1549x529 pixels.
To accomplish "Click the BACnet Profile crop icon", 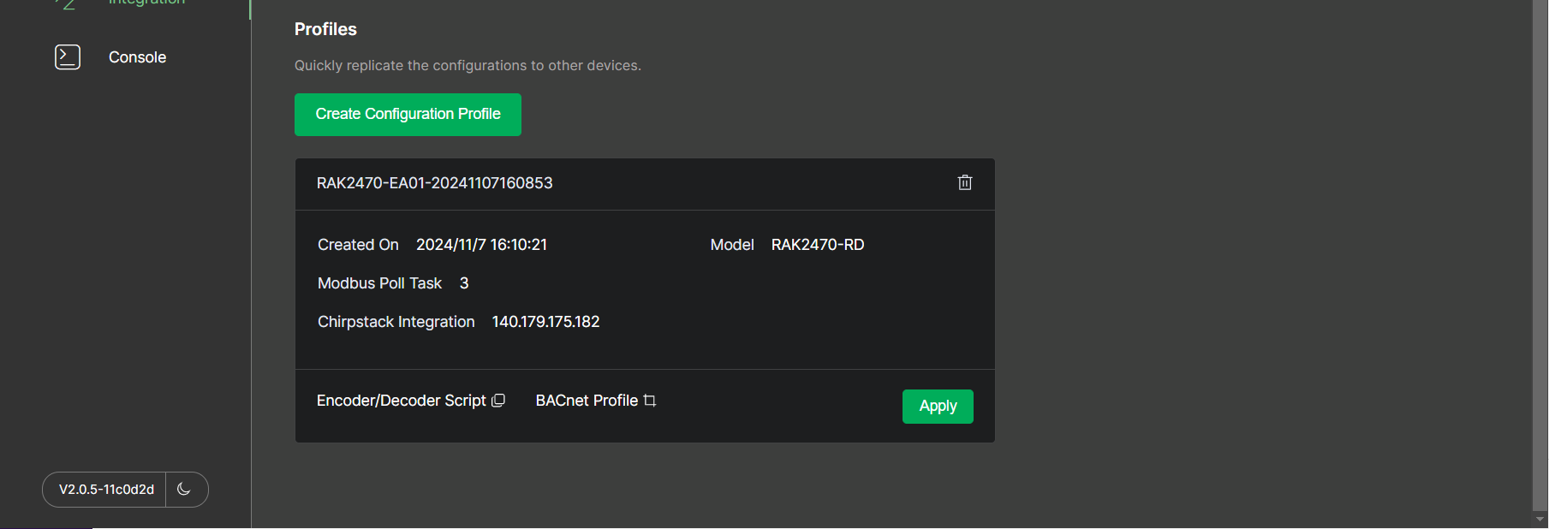I will coord(650,401).
